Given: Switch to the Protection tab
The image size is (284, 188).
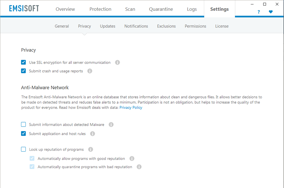Looking at the screenshot, I should [100, 9].
